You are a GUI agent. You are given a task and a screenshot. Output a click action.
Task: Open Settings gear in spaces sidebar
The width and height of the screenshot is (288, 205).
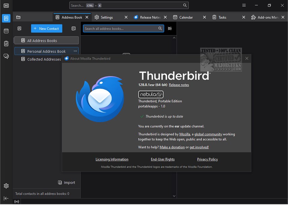point(6,186)
